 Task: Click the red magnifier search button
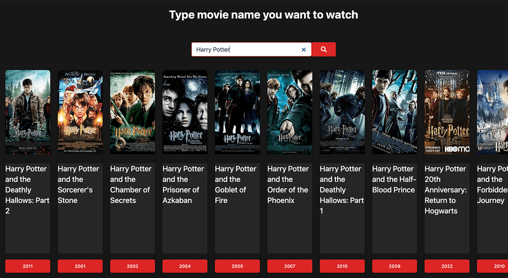(x=324, y=49)
